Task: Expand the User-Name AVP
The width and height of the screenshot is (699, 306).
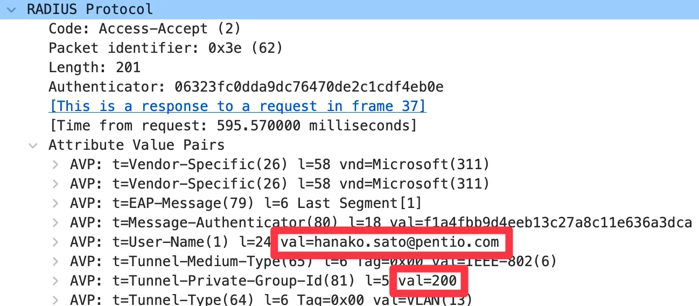Action: pyautogui.click(x=55, y=242)
